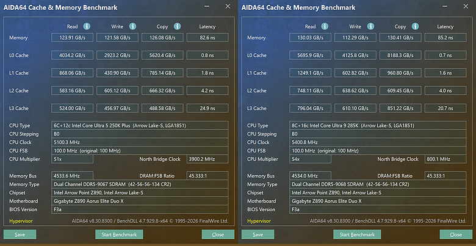Click L0 Cache copy 8188.3 GB/s
Image resolution: width=476 pixels, height=246 pixels.
click(400, 56)
